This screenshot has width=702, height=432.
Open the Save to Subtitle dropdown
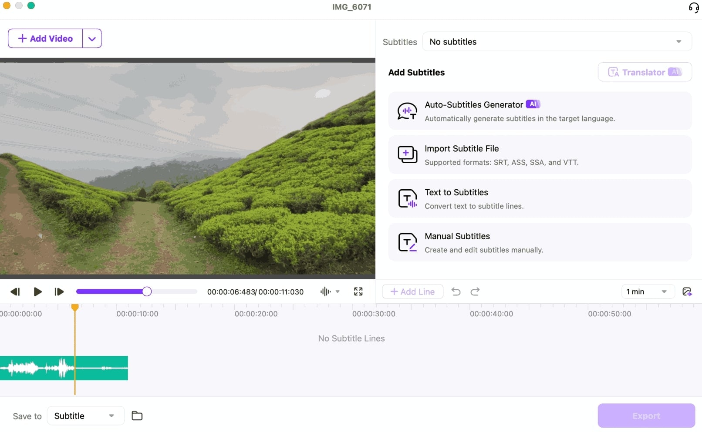85,416
